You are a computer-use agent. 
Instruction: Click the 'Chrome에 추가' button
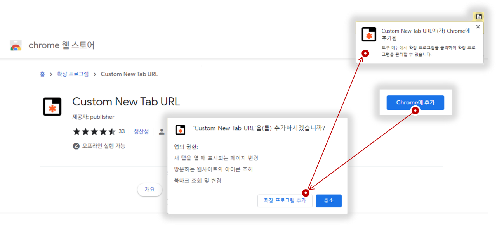(415, 103)
